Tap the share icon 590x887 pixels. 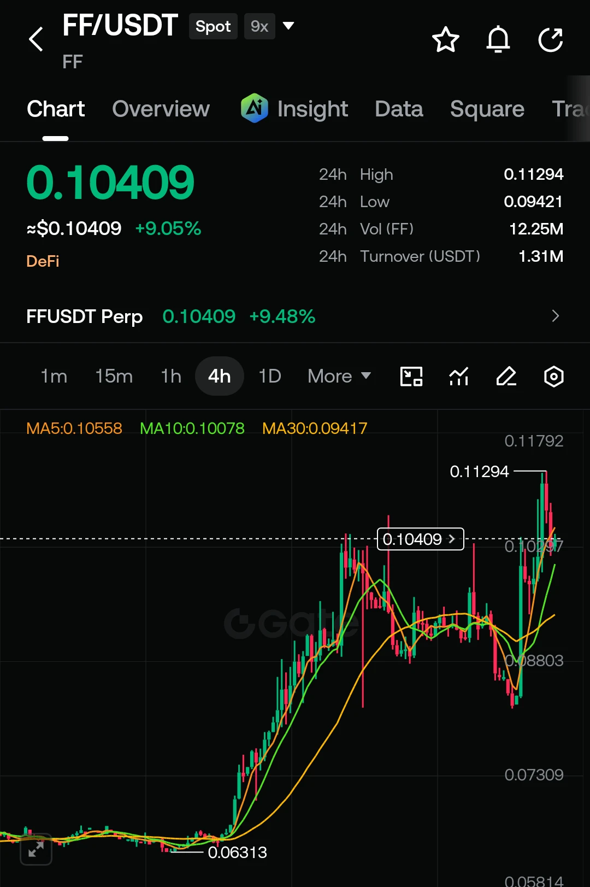[x=550, y=39]
